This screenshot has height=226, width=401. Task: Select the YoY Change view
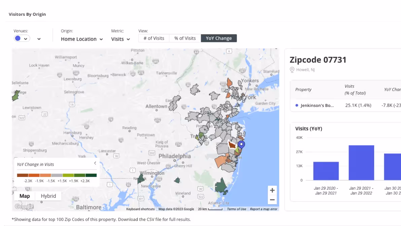pos(219,38)
